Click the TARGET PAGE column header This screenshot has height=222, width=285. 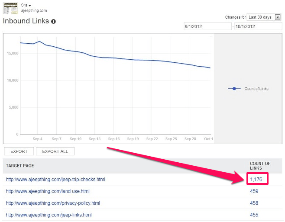[x=20, y=166]
